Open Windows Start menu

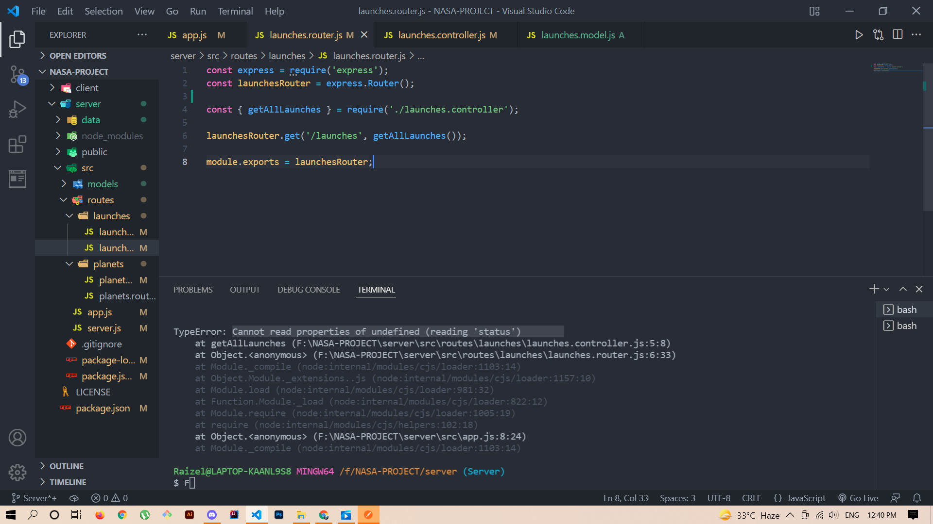coord(11,515)
